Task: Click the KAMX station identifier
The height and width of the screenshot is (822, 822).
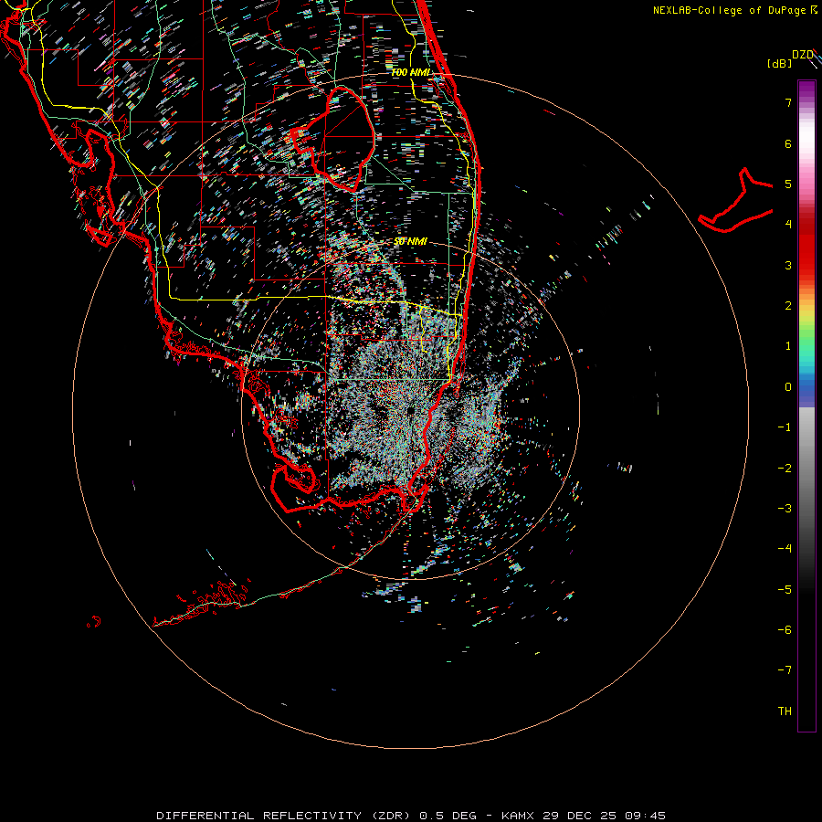Action: (518, 816)
